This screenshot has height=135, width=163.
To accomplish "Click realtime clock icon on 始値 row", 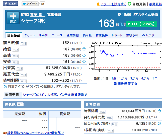I will (84, 49).
